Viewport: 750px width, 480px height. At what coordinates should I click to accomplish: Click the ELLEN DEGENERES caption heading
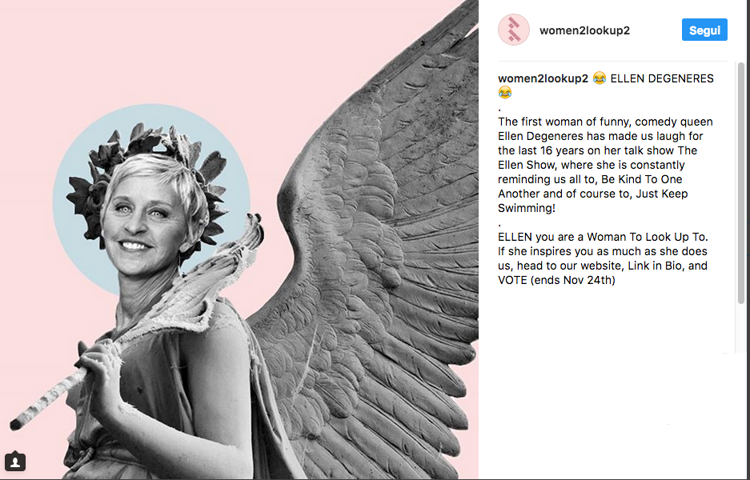[x=662, y=78]
